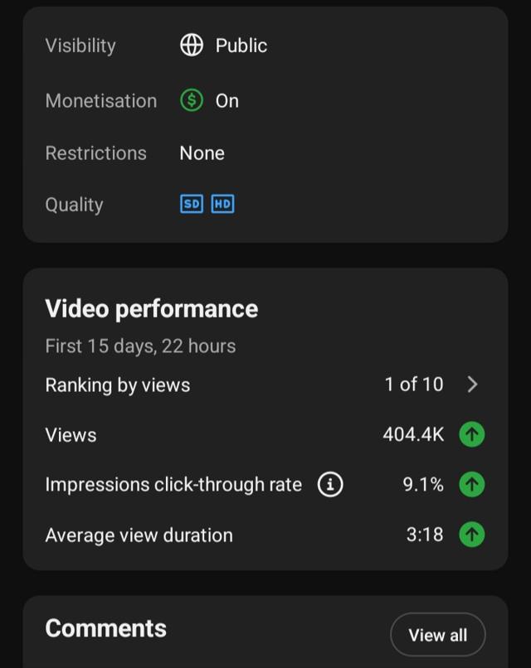Tap the globe icon next to Public
The width and height of the screenshot is (531, 668).
click(192, 45)
